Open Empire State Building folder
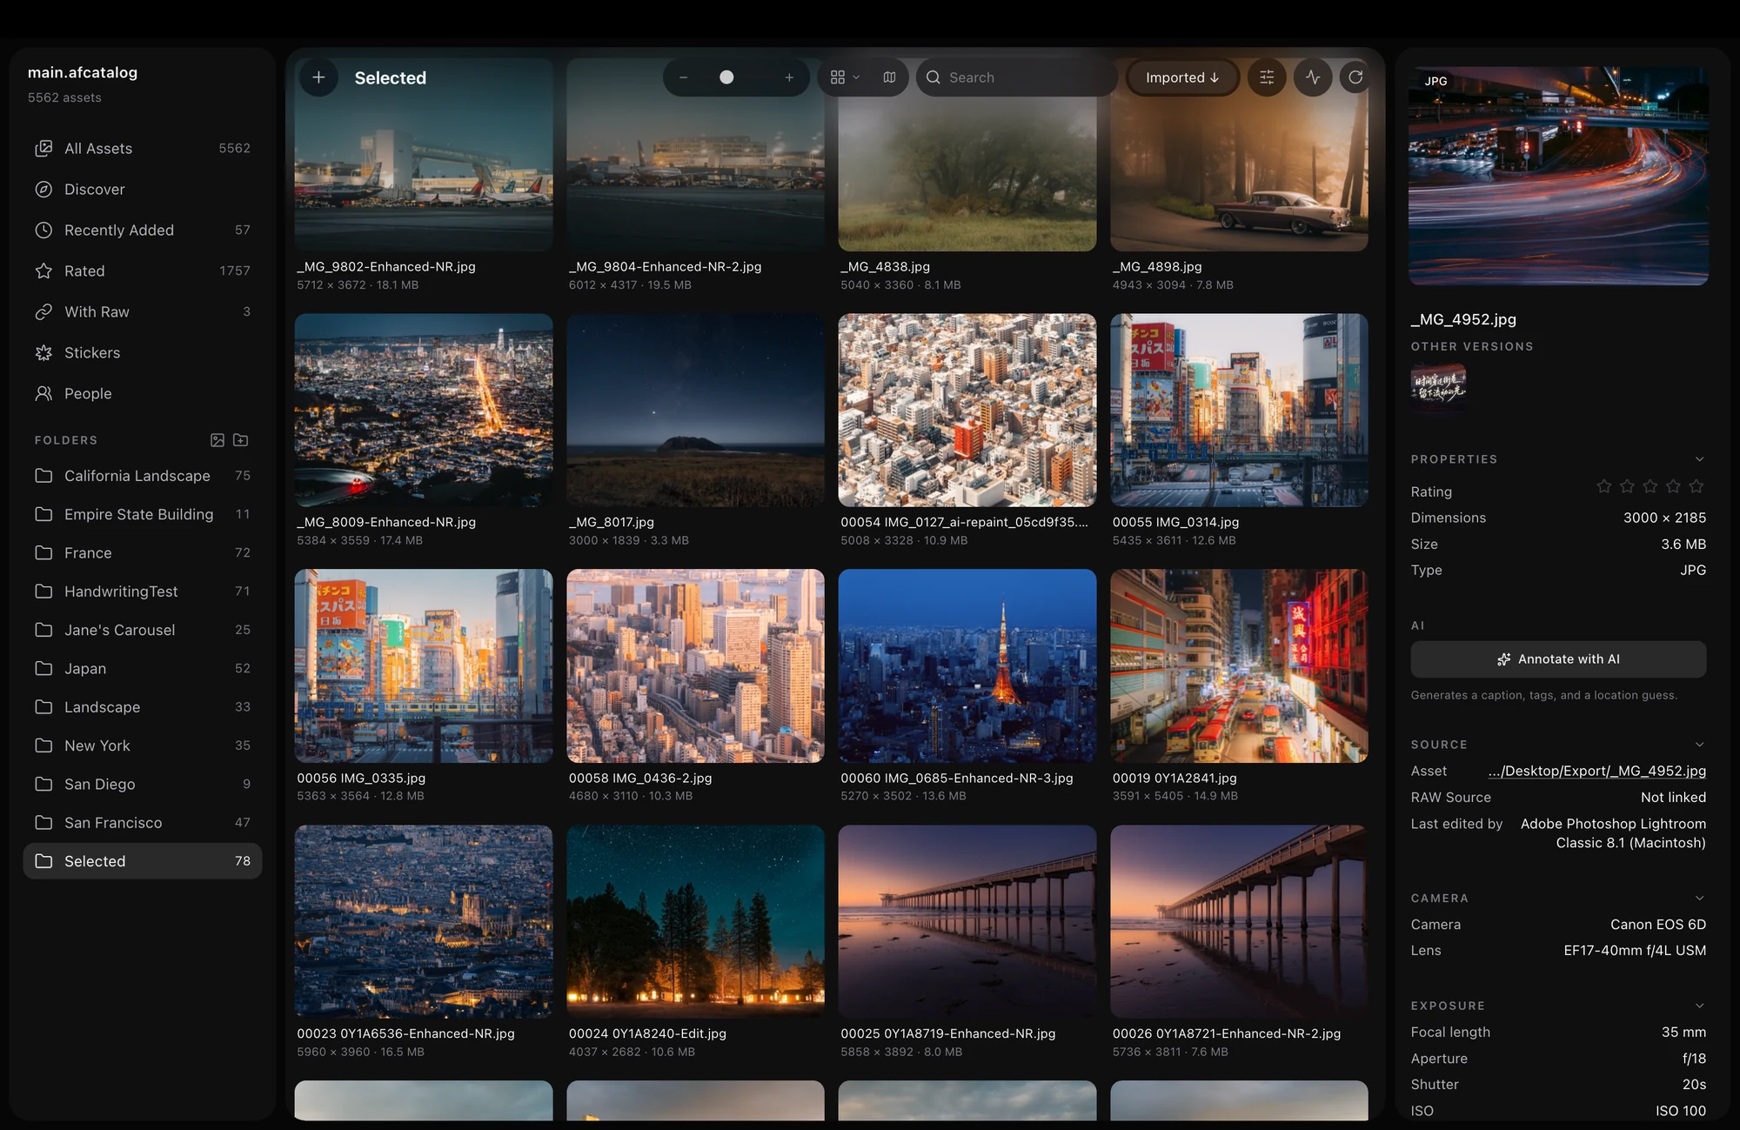This screenshot has width=1740, height=1130. (143, 515)
